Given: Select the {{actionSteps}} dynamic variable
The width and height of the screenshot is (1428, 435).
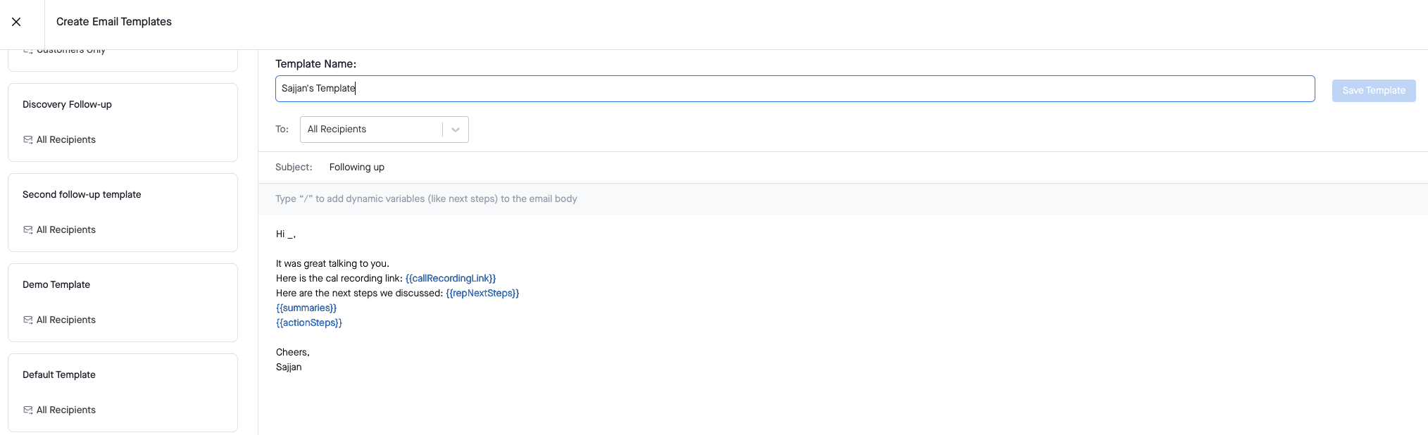Looking at the screenshot, I should point(309,322).
